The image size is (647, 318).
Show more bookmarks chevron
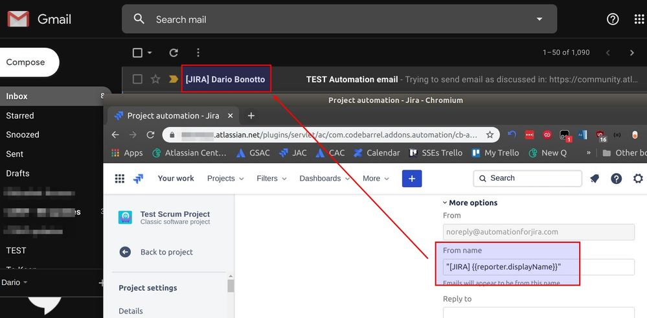[589, 153]
